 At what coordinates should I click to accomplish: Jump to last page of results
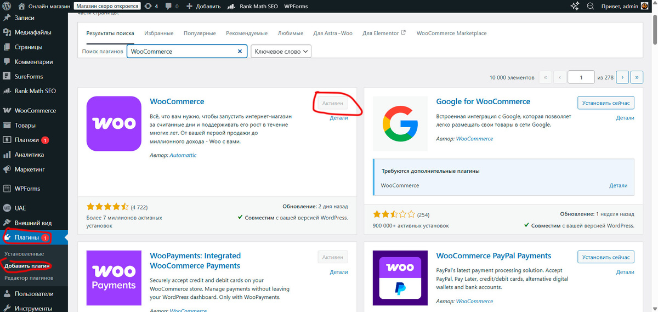pyautogui.click(x=637, y=77)
